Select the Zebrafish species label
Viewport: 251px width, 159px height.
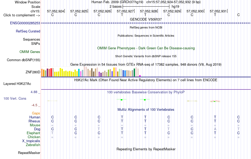coord(33,145)
